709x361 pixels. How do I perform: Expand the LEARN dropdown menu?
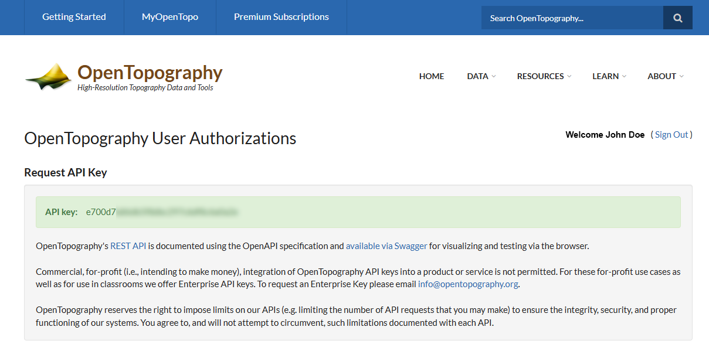(x=609, y=76)
